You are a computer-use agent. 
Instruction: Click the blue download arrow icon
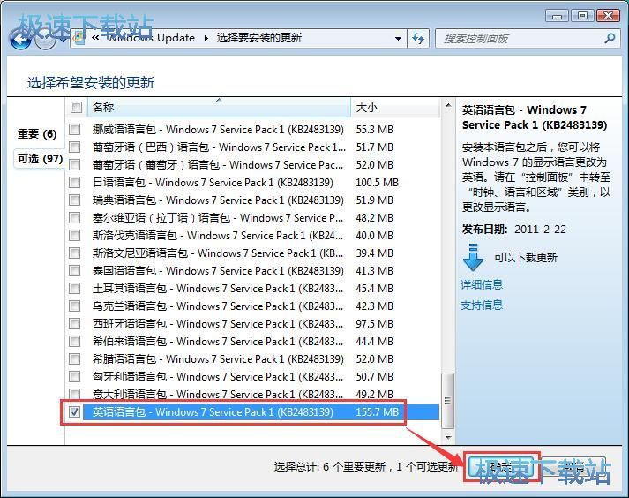473,258
